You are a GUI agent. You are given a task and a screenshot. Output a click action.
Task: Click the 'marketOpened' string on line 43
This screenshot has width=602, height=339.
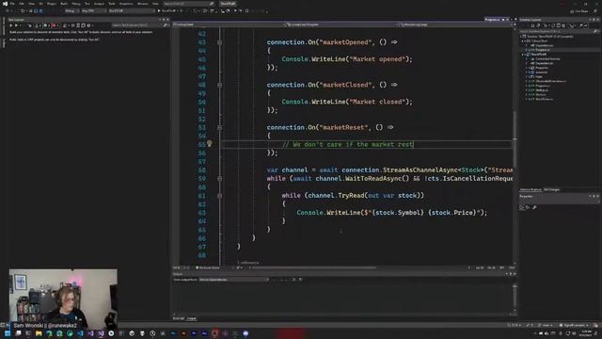click(345, 42)
